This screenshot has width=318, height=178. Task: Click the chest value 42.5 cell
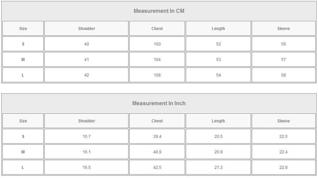click(157, 168)
